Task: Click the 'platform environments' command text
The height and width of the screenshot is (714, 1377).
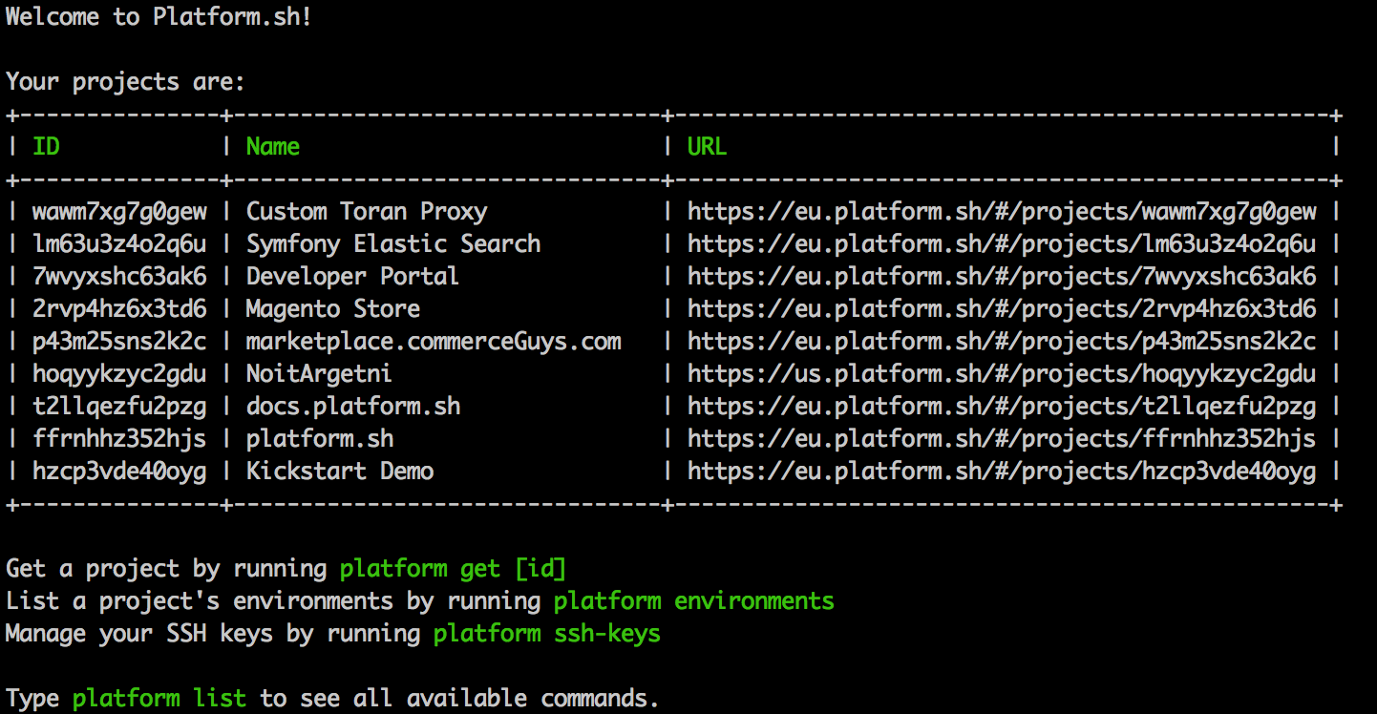Action: click(x=693, y=601)
